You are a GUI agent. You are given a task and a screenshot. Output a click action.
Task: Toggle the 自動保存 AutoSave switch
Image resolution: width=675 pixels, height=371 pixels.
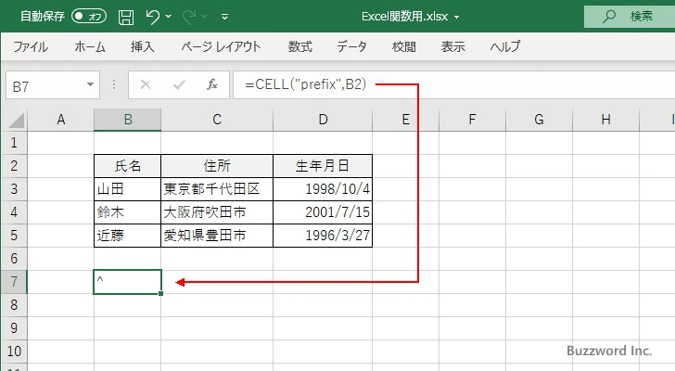coord(89,17)
